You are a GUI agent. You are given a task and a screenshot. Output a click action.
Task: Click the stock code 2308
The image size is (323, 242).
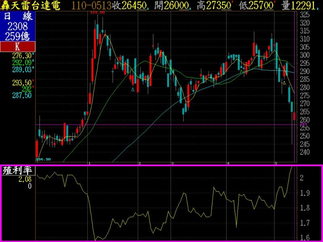(x=17, y=26)
